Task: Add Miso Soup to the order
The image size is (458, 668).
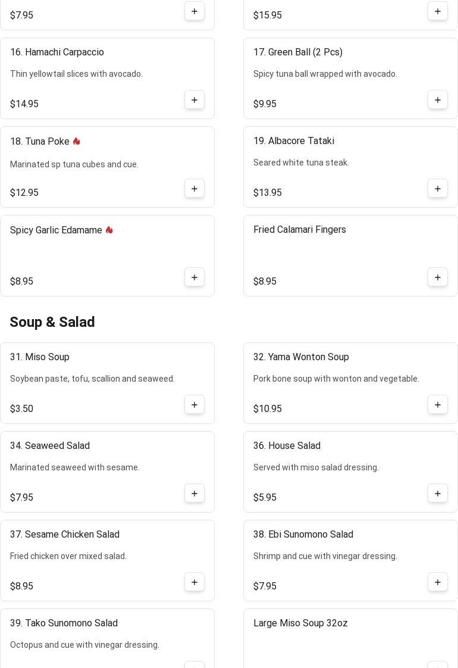Action: (x=195, y=405)
